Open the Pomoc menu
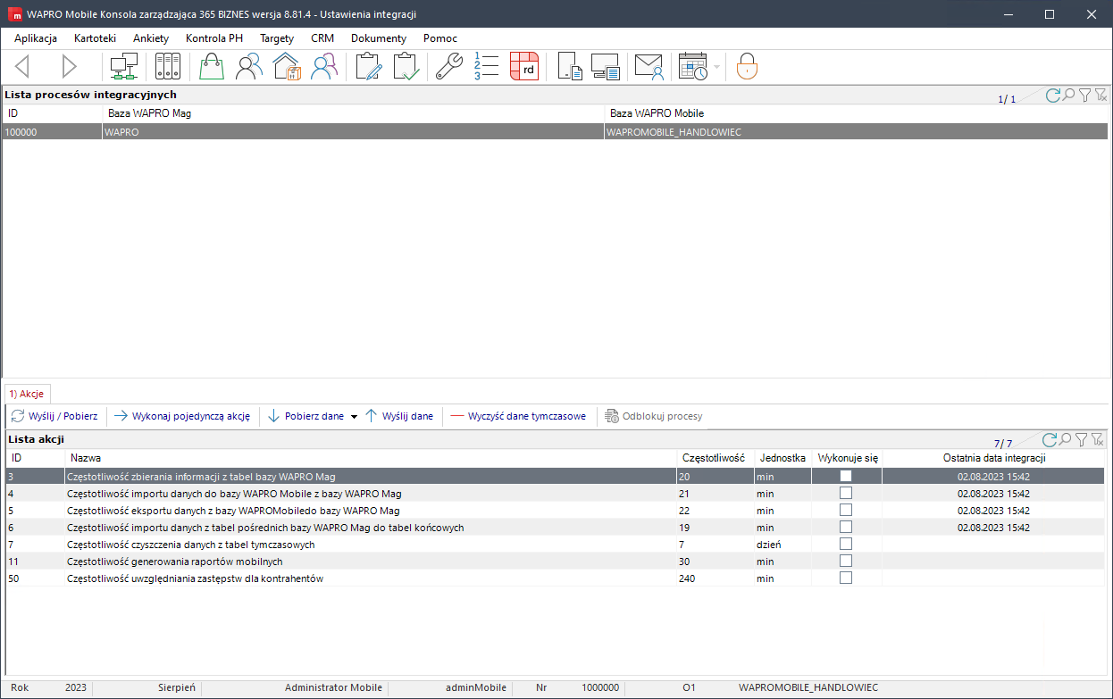This screenshot has height=699, width=1113. (x=441, y=38)
